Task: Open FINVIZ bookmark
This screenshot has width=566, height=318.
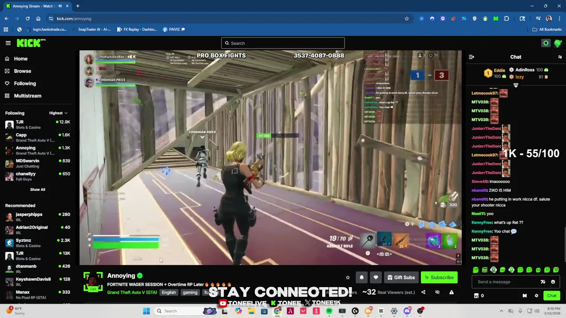Action: click(174, 30)
